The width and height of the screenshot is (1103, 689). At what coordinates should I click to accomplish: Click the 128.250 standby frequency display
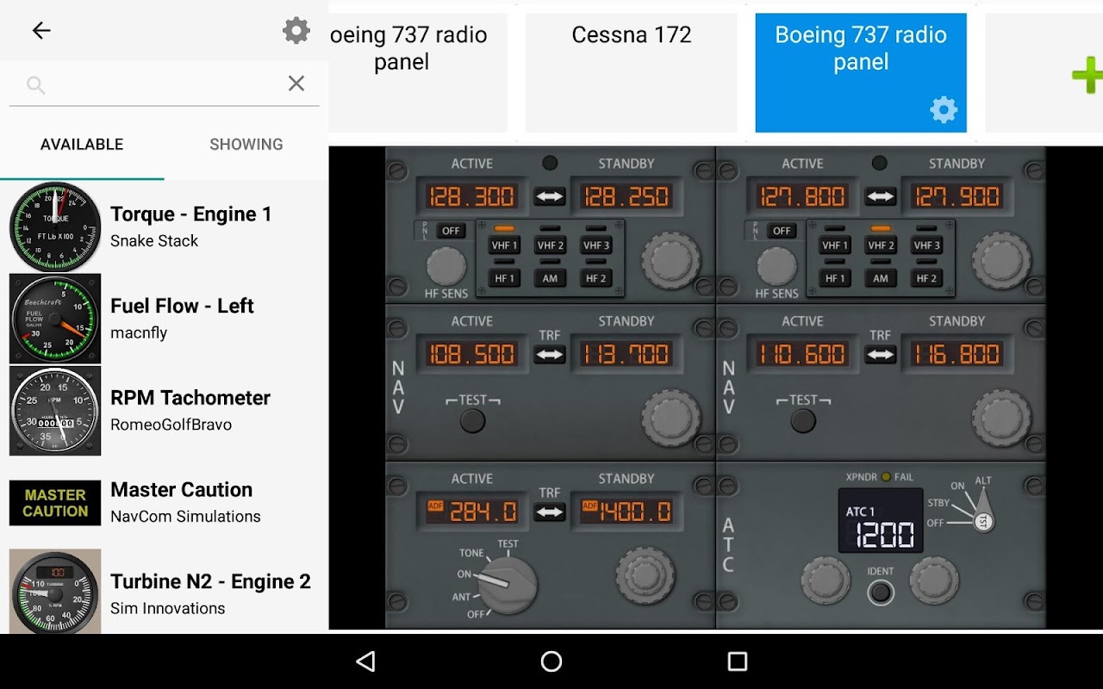point(626,196)
